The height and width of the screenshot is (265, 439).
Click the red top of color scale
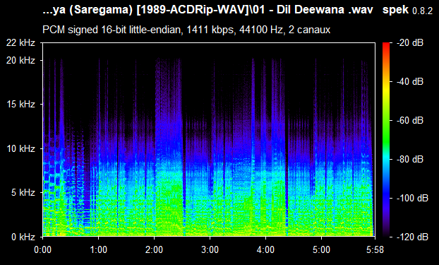tap(386, 44)
